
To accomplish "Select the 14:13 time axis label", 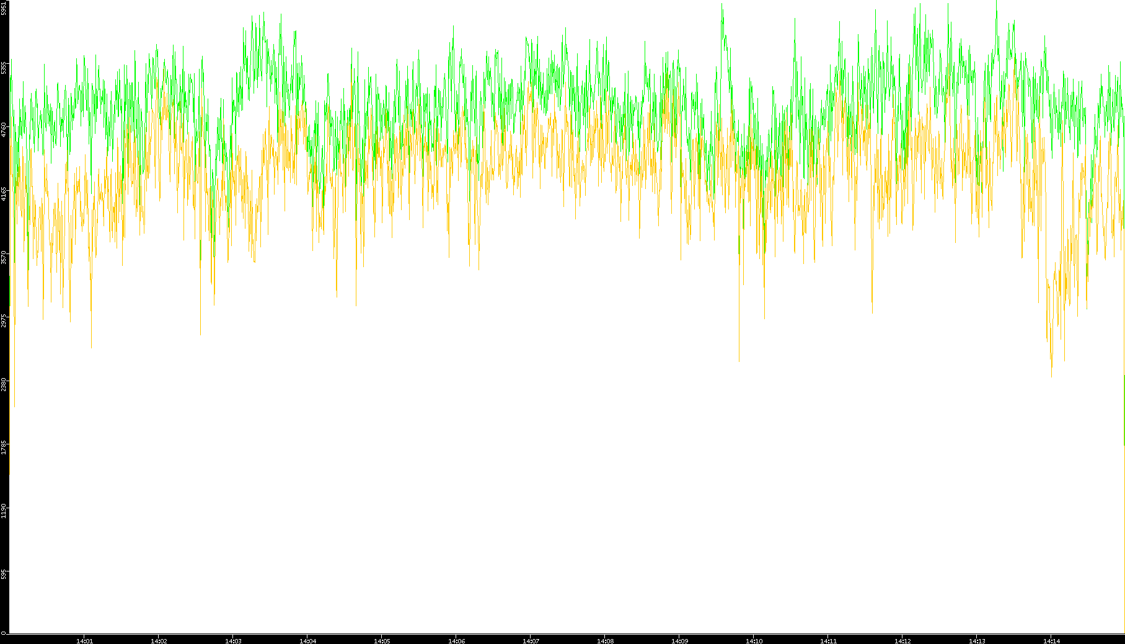I will [x=977, y=641].
